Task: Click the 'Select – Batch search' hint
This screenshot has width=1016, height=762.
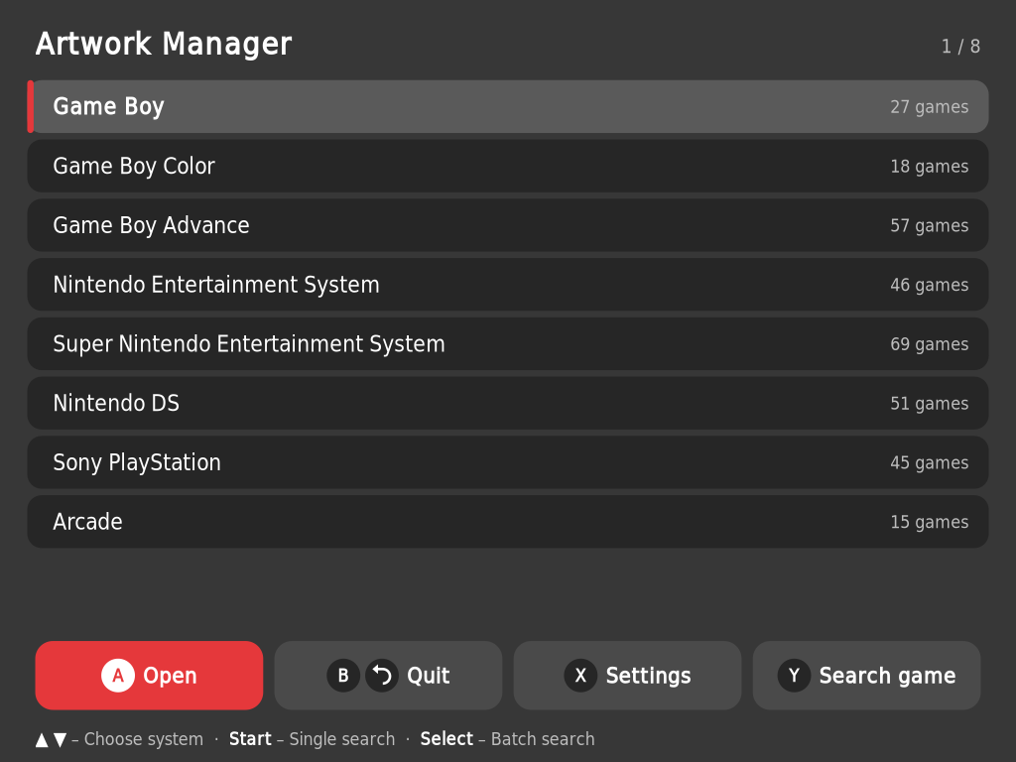Action: coord(507,739)
